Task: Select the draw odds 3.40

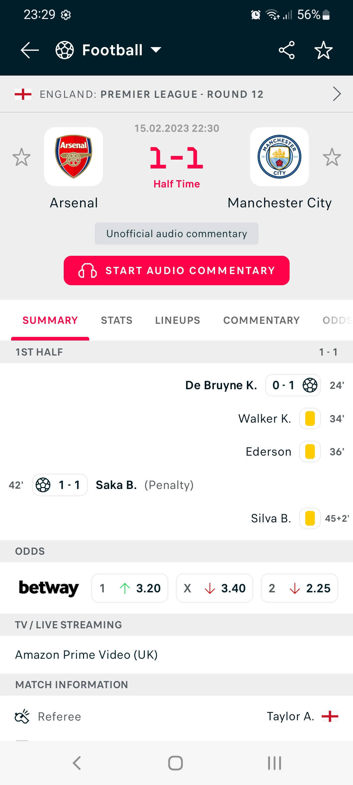Action: (x=214, y=588)
